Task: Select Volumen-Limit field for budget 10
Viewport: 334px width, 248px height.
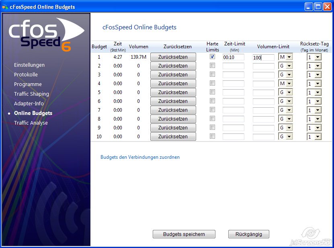Action: [264, 137]
